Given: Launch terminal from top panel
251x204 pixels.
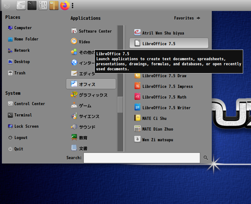Looking at the screenshot, I should [32, 5].
